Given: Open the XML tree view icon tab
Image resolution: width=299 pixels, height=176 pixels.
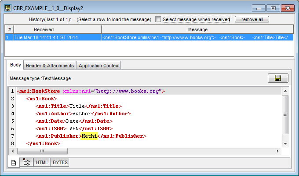Looking at the screenshot, I should click(26, 162).
